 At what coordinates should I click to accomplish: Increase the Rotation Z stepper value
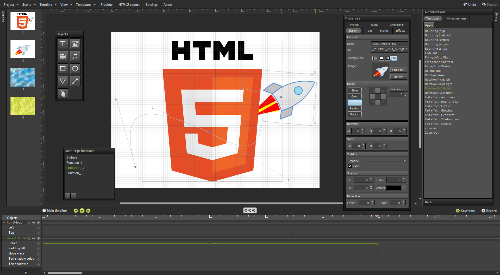coord(404,130)
